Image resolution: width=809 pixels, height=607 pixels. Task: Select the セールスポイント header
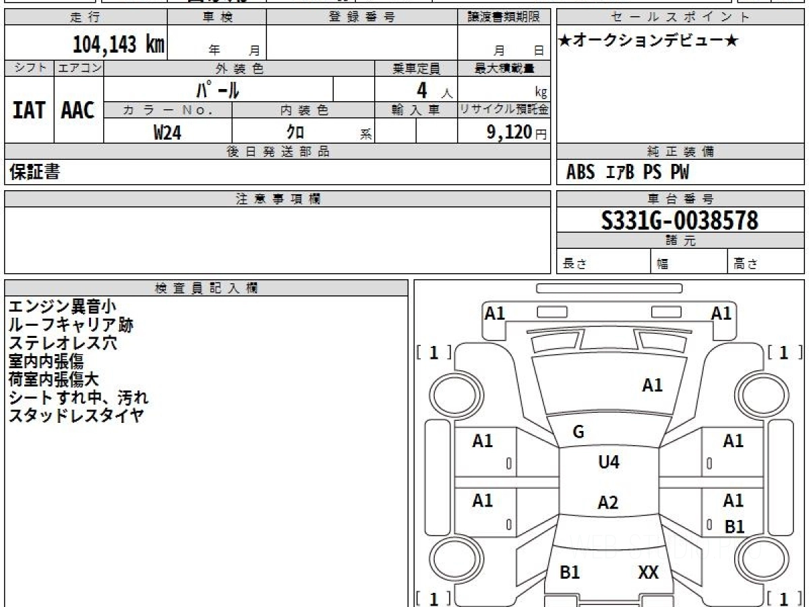click(680, 18)
